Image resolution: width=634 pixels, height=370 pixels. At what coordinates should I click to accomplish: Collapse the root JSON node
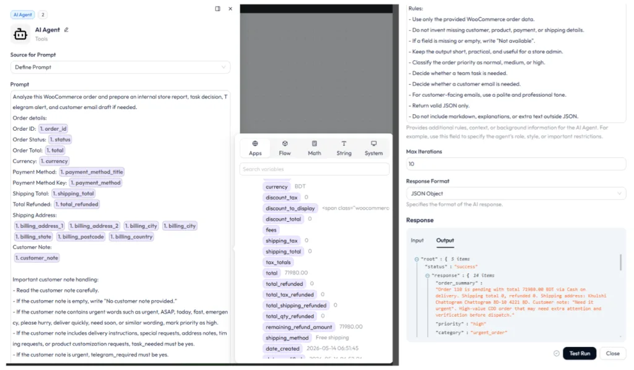tap(417, 259)
